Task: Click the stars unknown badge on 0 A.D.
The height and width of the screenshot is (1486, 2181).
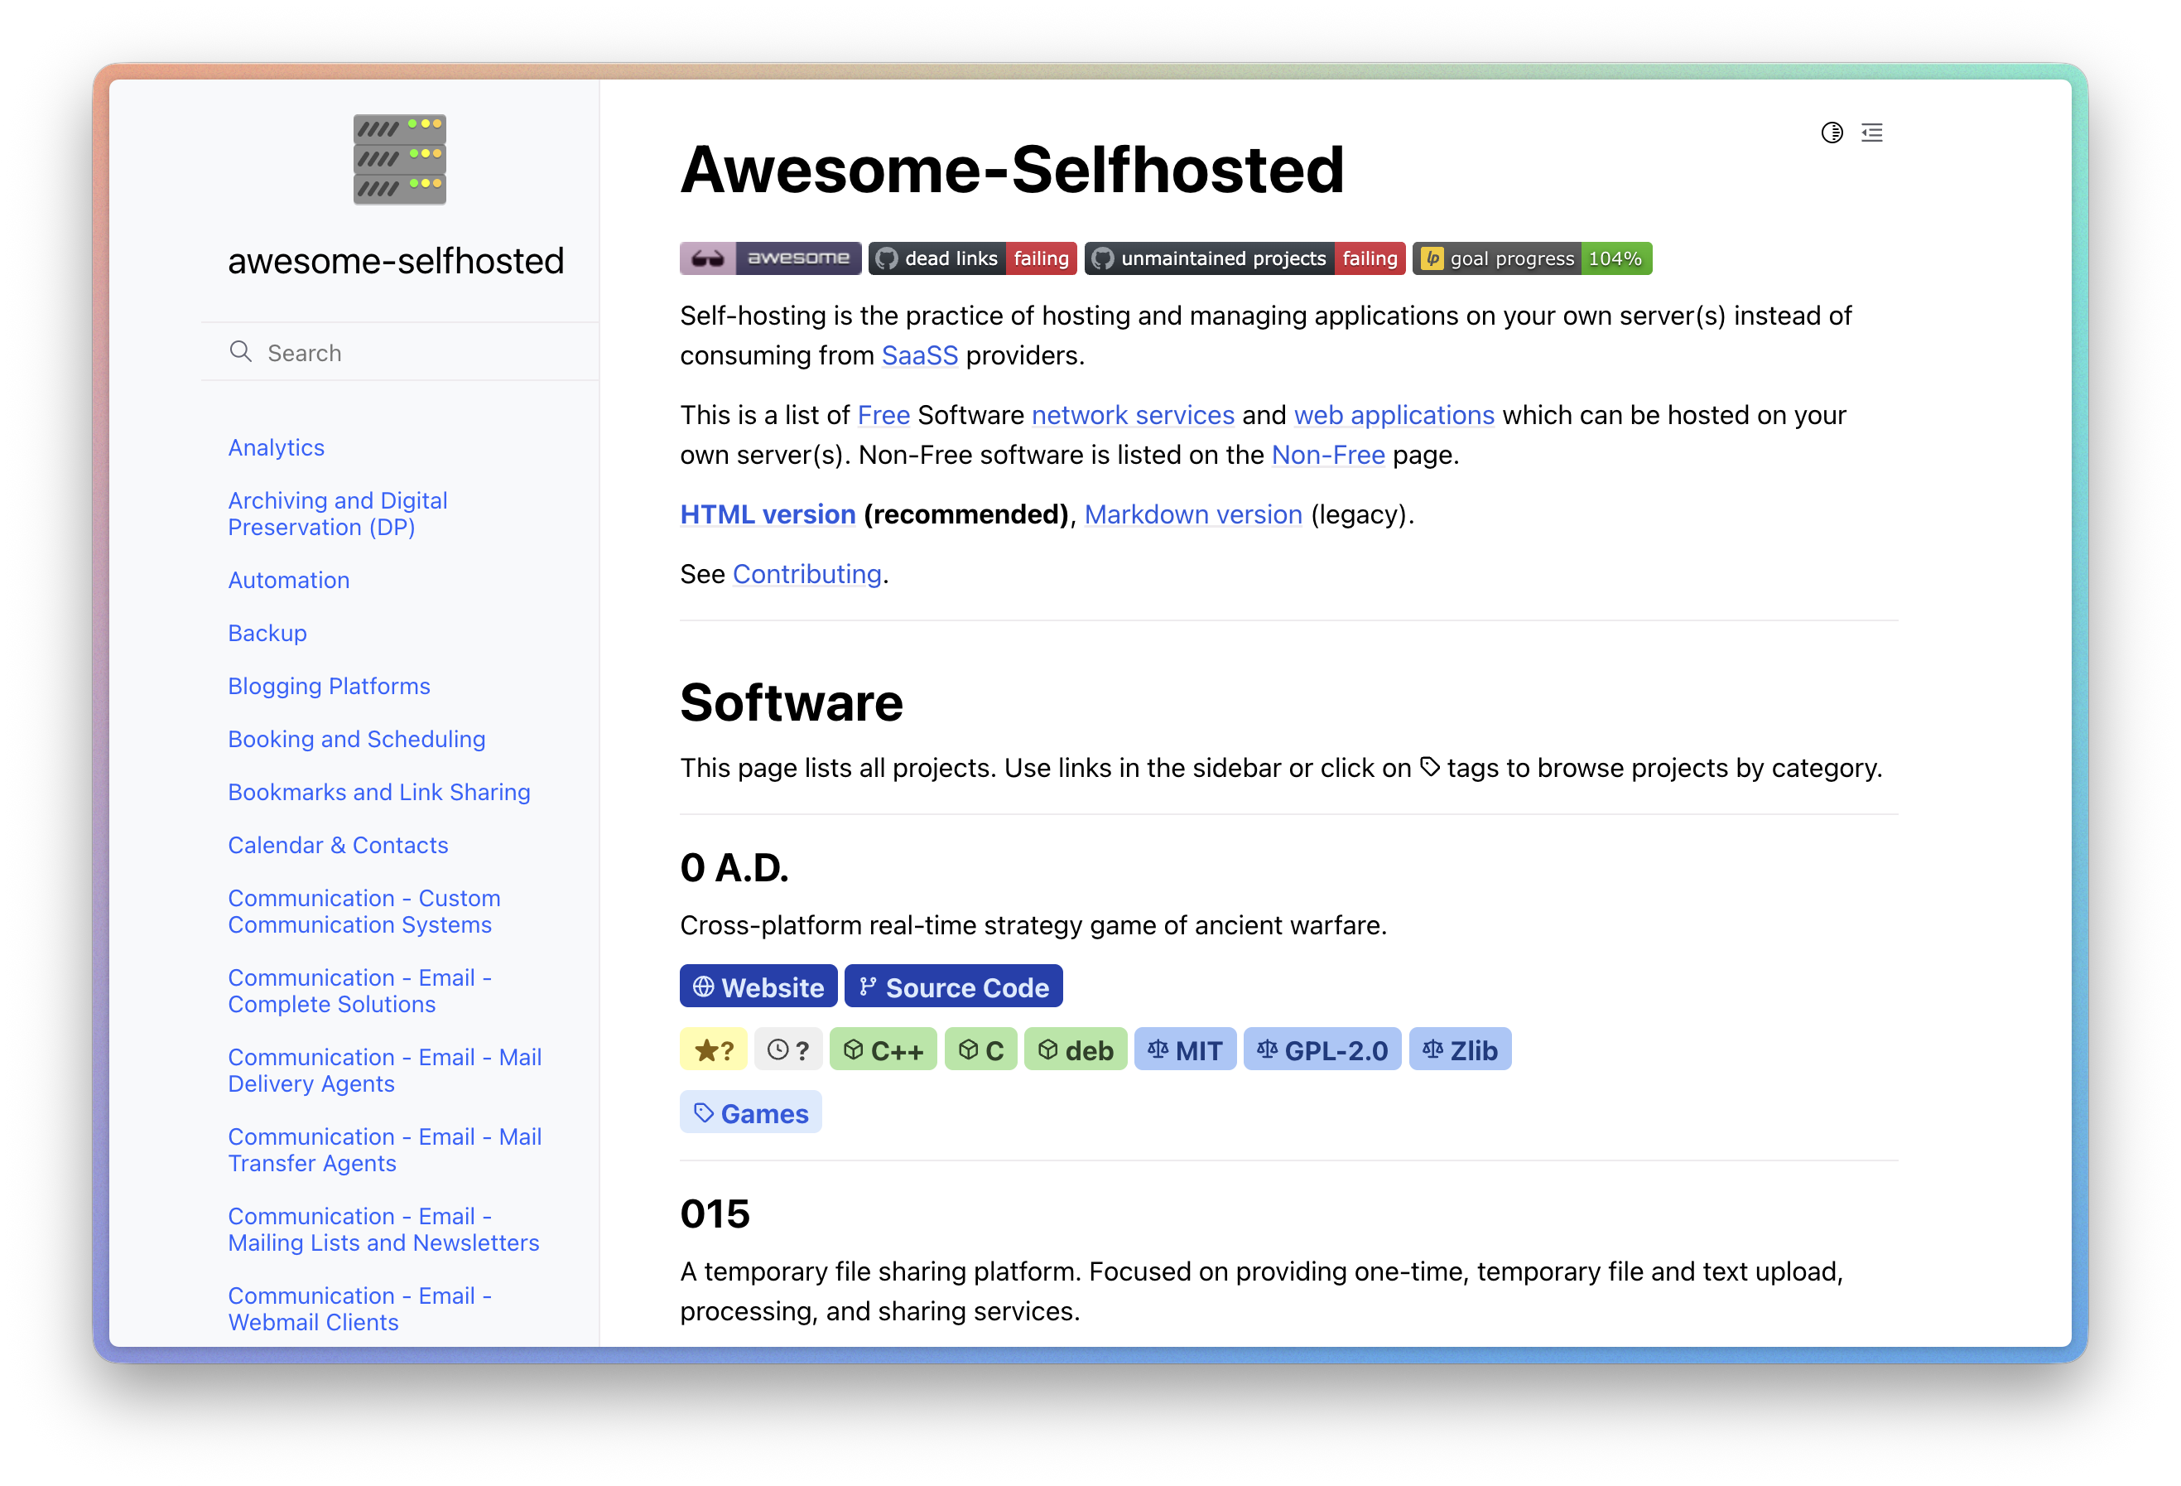Action: click(713, 1049)
